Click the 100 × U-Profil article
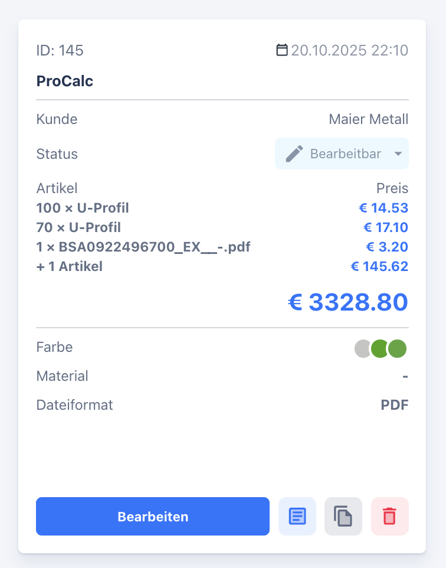 pyautogui.click(x=83, y=208)
